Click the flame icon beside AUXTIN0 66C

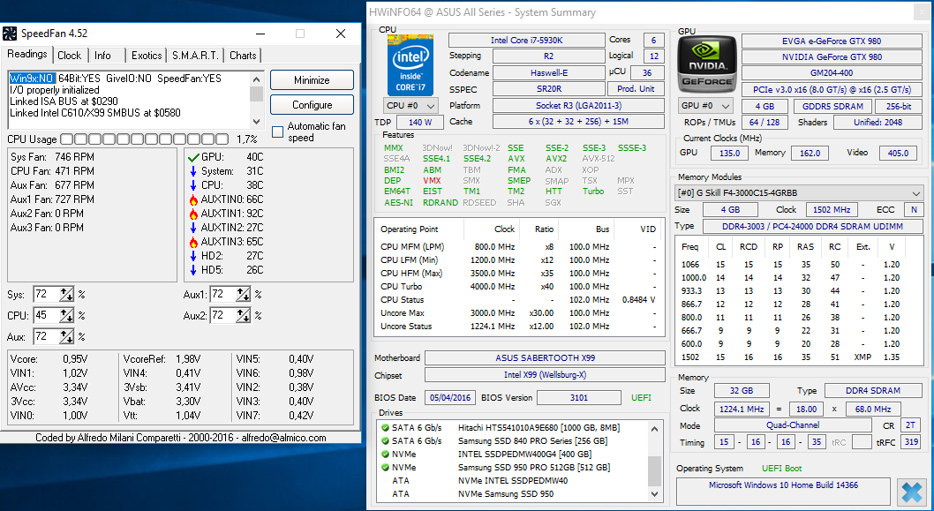(193, 200)
